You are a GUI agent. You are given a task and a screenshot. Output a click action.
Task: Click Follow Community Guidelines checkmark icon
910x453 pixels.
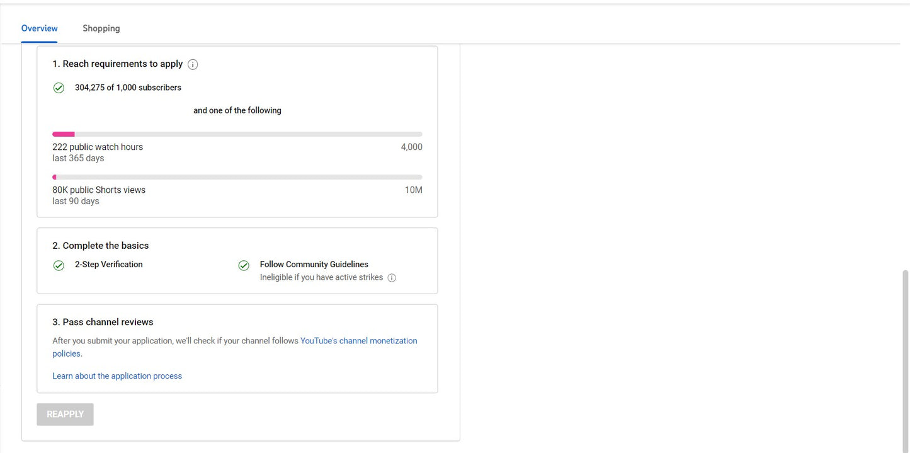coord(244,265)
